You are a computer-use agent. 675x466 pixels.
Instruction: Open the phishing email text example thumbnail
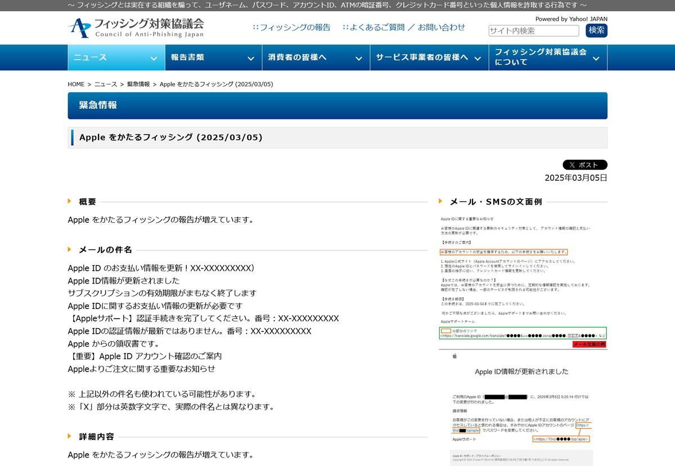coord(523,281)
